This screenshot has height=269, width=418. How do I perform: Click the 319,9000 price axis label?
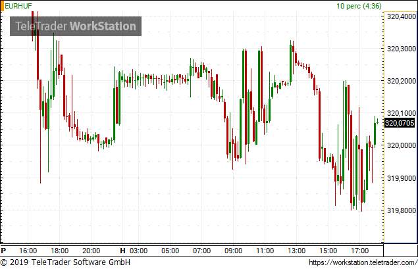point(401,178)
